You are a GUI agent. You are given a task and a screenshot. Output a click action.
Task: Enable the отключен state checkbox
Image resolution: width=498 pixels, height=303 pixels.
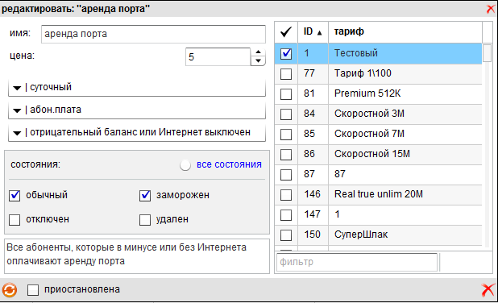click(15, 219)
